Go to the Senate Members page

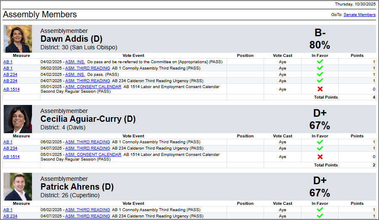coord(359,15)
